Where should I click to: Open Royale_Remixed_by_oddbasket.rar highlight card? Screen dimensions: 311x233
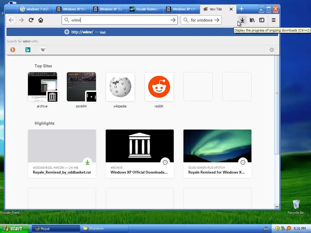62,154
